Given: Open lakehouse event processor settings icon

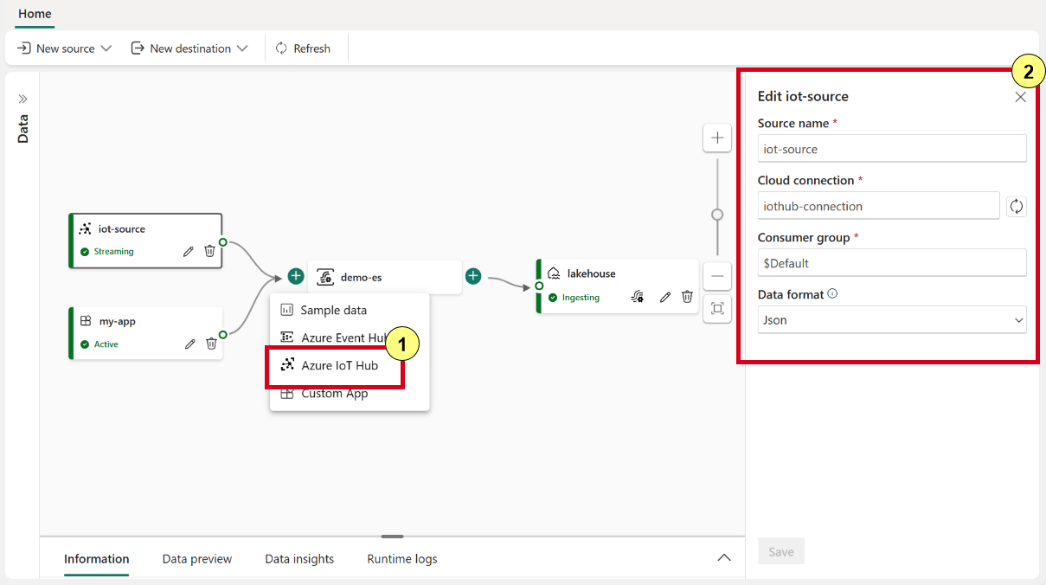Looking at the screenshot, I should pos(638,297).
